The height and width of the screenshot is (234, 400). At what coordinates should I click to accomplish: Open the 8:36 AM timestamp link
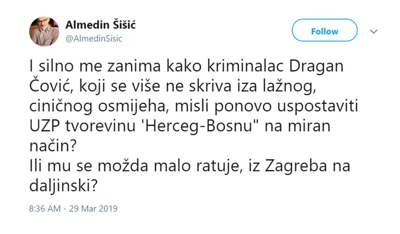[45, 209]
